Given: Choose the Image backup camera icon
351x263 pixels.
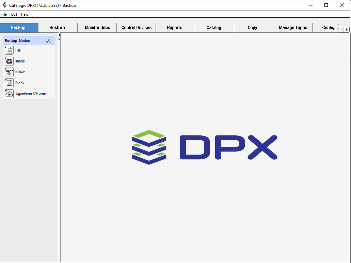Looking at the screenshot, I should coord(9,61).
